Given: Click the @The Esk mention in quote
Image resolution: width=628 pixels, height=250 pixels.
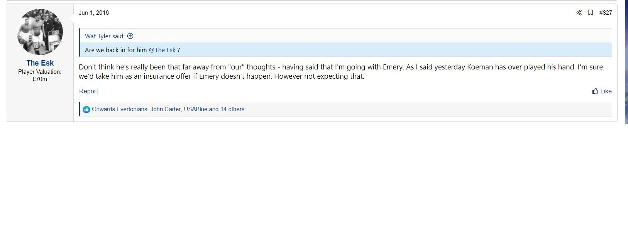Looking at the screenshot, I should click(x=162, y=50).
